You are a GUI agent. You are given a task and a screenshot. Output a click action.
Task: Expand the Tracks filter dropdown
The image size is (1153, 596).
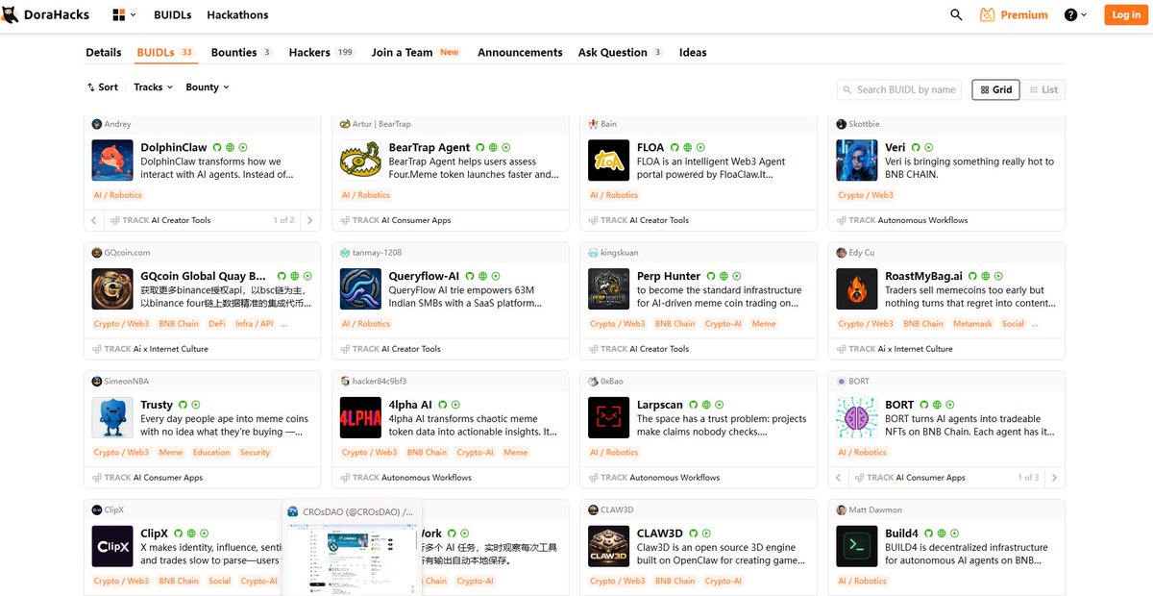pos(153,87)
